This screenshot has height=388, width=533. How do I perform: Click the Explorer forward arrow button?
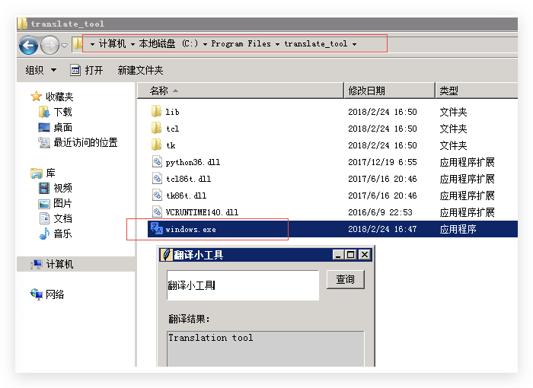tap(49, 45)
